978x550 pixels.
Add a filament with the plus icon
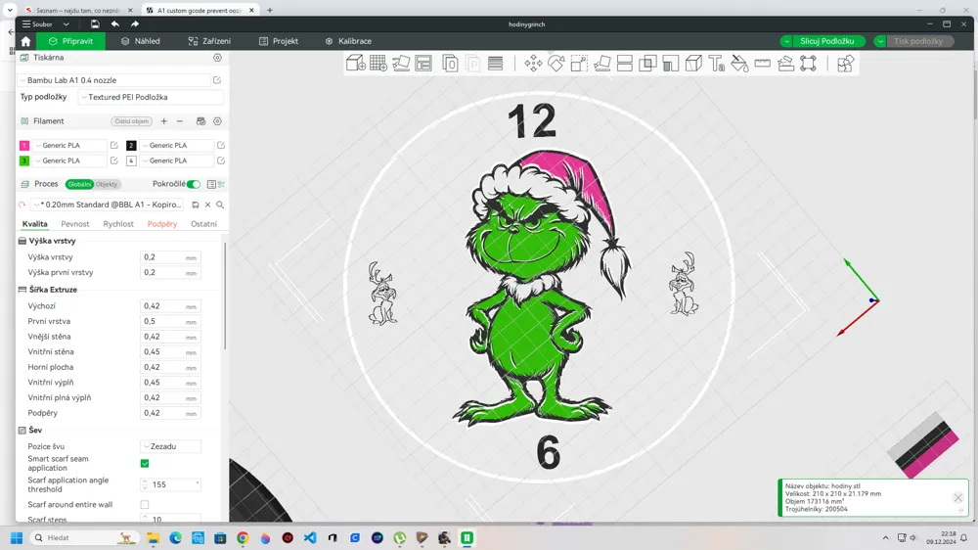tap(164, 121)
